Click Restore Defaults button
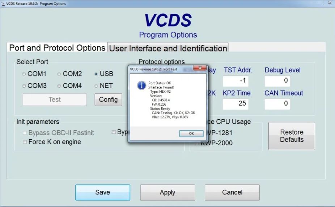Image resolution: width=335 pixels, height=207 pixels. (292, 136)
